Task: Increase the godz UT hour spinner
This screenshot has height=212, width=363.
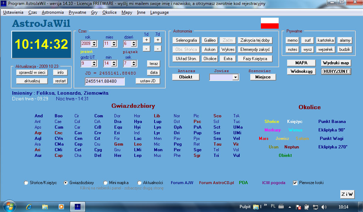Action: 94,62
